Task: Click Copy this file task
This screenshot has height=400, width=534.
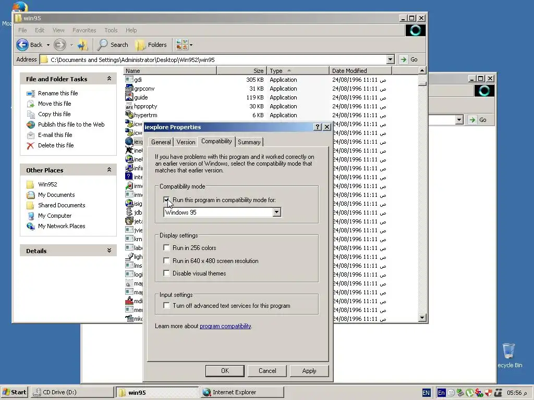Action: pos(54,114)
